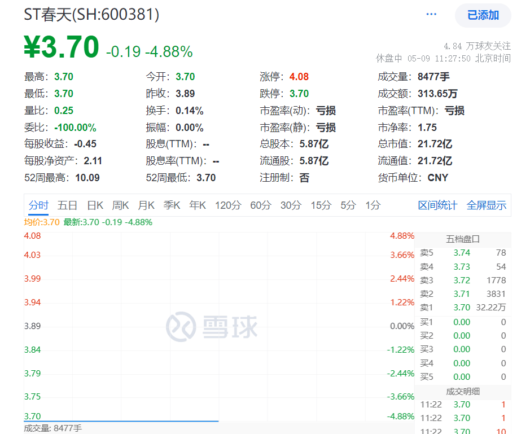Select the 15分 chart interval
The image size is (530, 434).
coord(321,205)
